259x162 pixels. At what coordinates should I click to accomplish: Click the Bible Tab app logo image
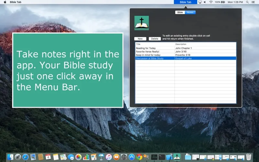[141, 23]
